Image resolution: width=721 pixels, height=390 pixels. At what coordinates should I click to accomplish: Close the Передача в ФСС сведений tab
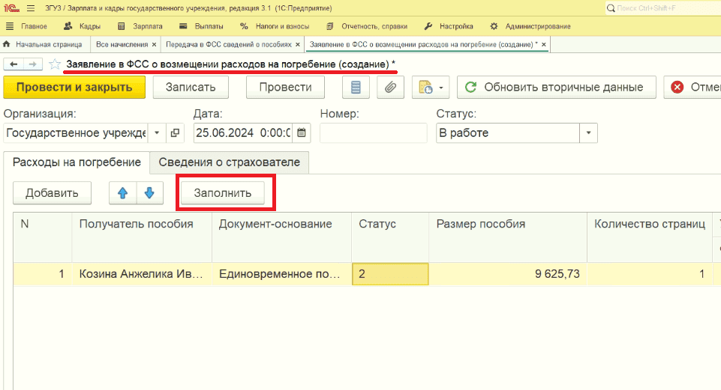point(298,44)
